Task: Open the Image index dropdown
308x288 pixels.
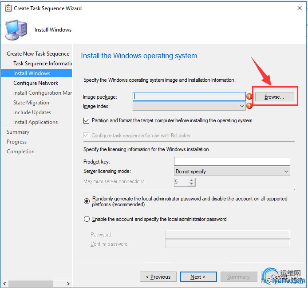Action: [189, 106]
